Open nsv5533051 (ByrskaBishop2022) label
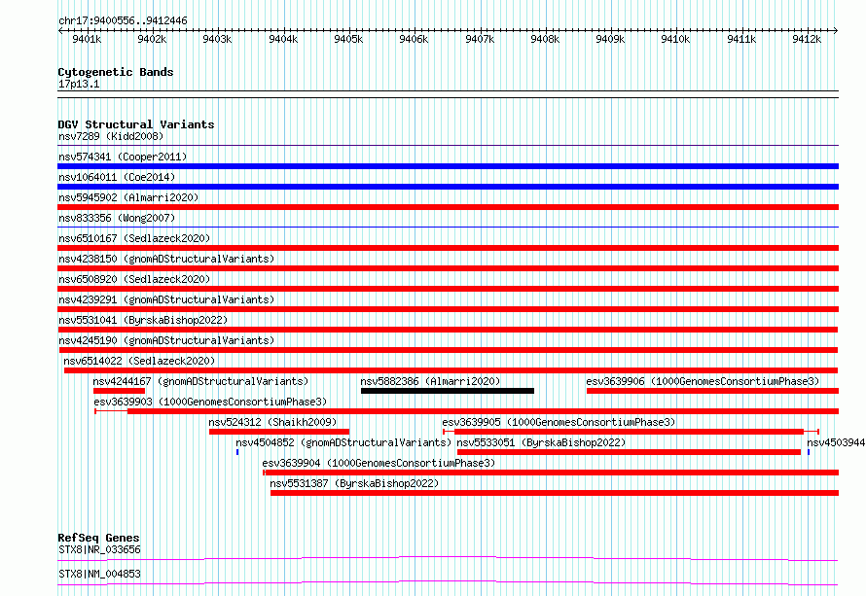The image size is (866, 596). (541, 442)
